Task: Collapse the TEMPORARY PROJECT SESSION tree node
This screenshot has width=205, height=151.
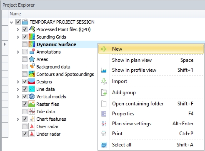Action: point(12,22)
